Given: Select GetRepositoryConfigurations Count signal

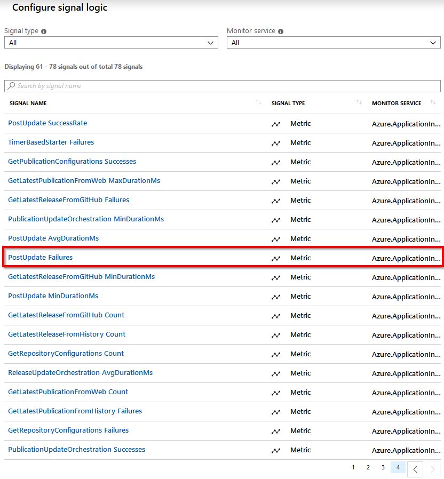Looking at the screenshot, I should tap(66, 354).
